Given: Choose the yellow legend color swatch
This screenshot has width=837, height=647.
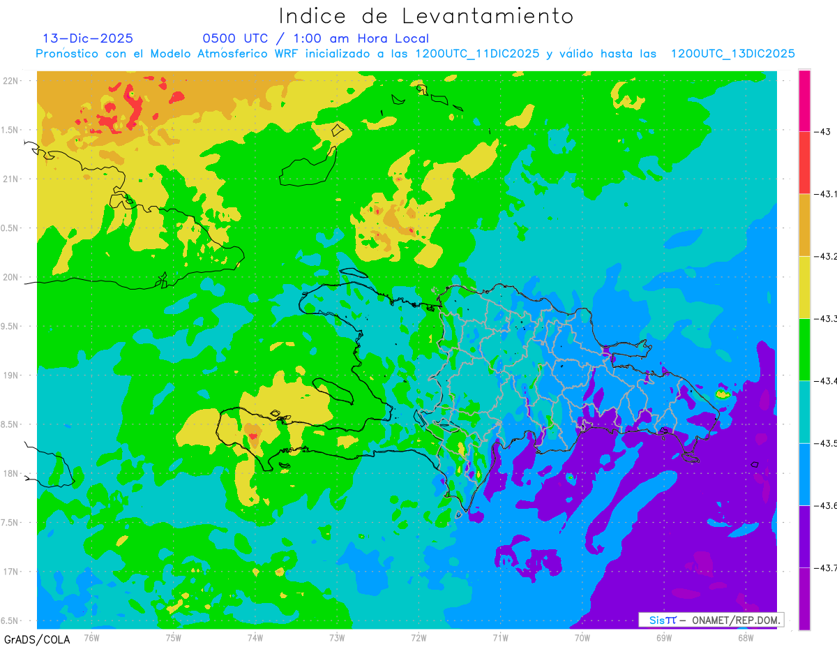Looking at the screenshot, I should tap(804, 287).
